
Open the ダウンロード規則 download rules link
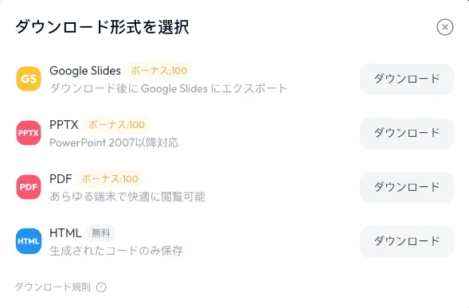[53, 287]
